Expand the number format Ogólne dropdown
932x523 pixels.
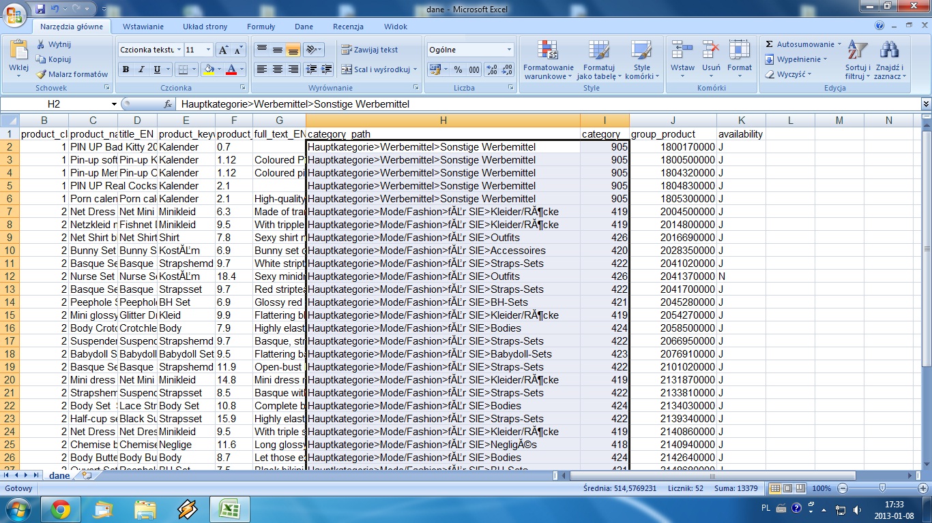[509, 50]
